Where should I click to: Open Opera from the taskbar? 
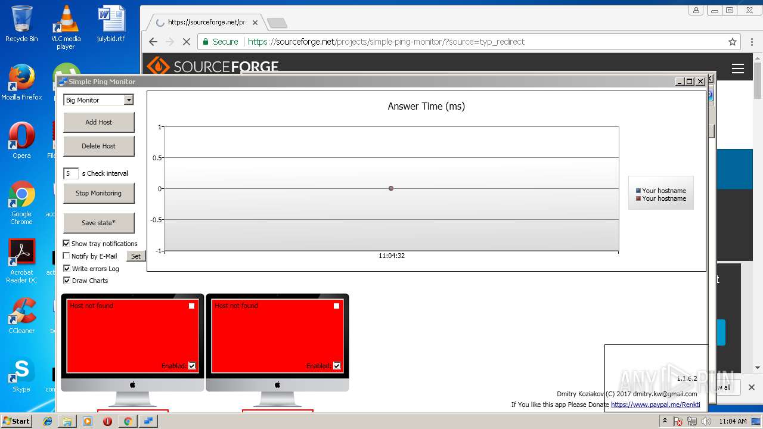pyautogui.click(x=107, y=421)
